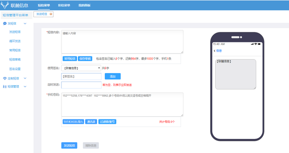Image resolution: width=289 pixels, height=153 pixels.
Task: Open 签名设置 in sidebar
Action: pyautogui.click(x=15, y=69)
